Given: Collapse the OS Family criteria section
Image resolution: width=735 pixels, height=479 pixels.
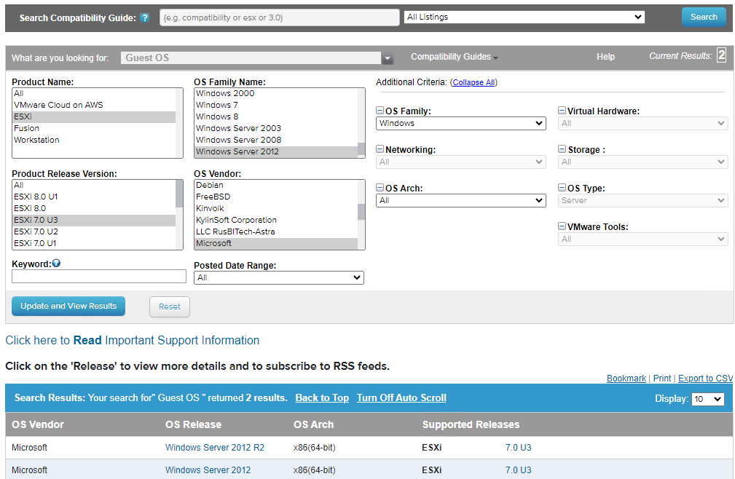Looking at the screenshot, I should pyautogui.click(x=380, y=111).
